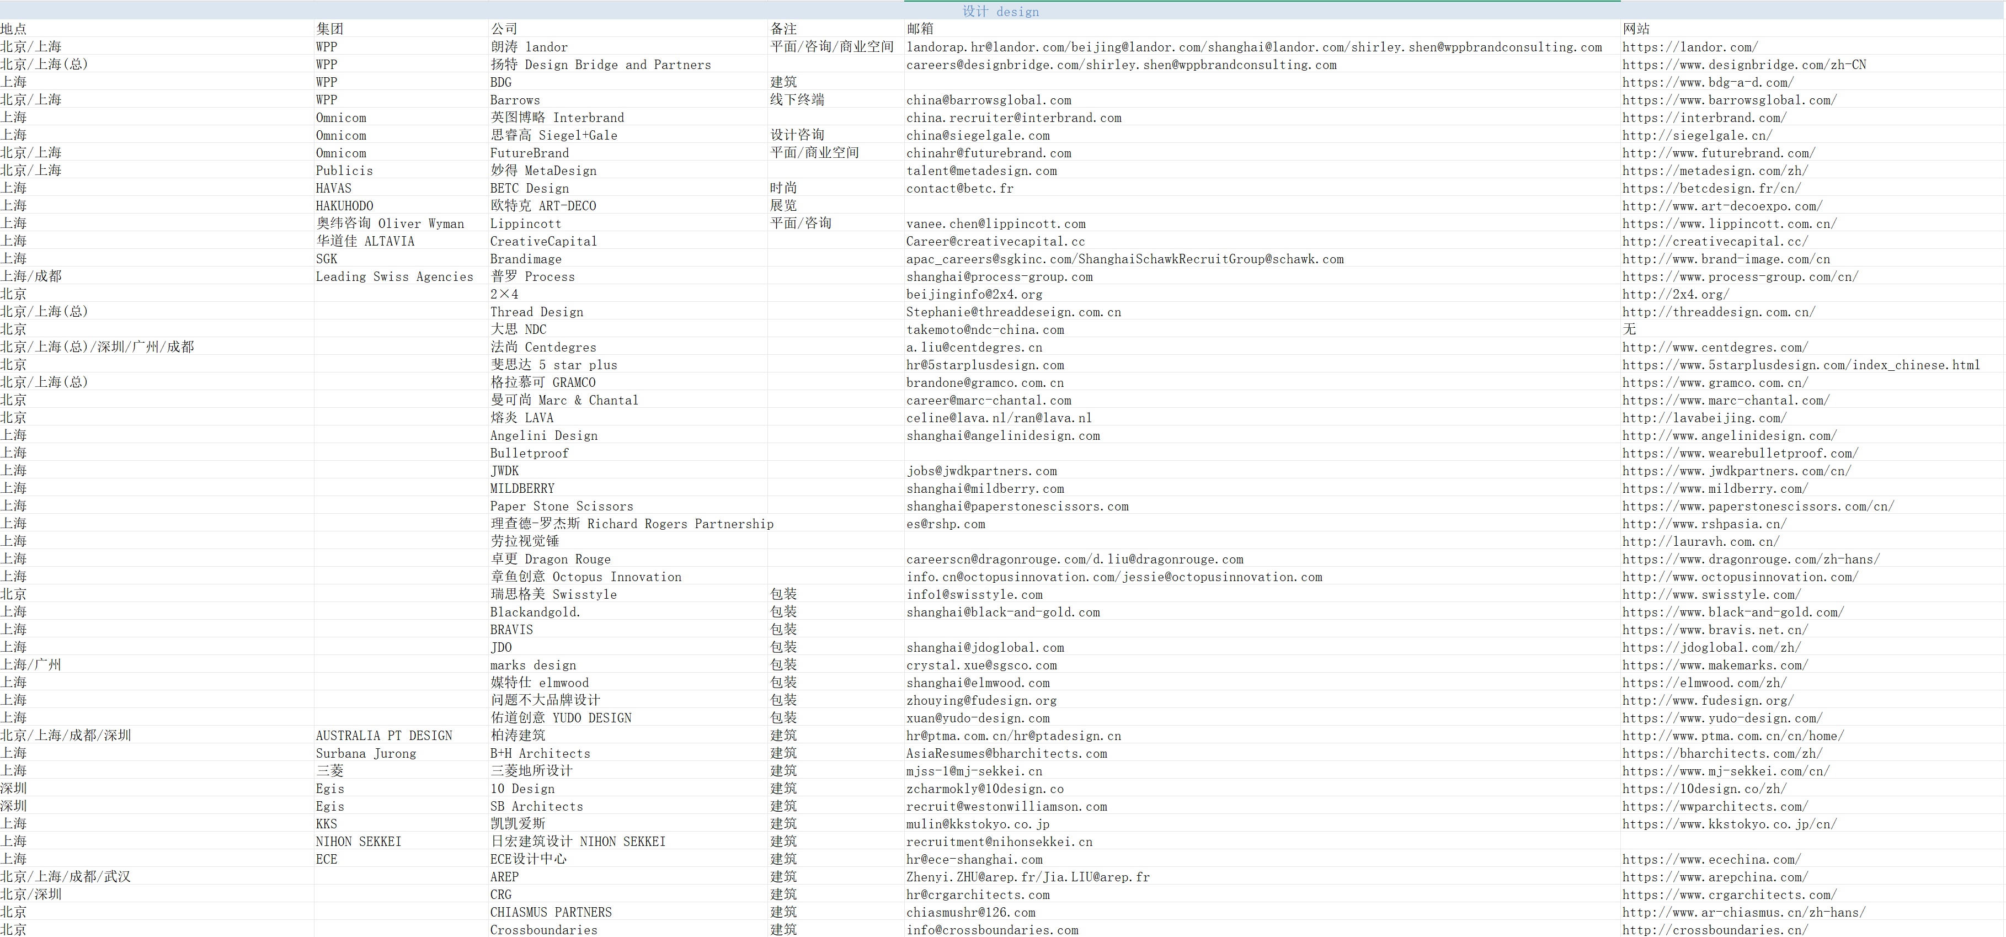Click the 备注 column header
Viewport: 2006px width, 937px height.
pyautogui.click(x=783, y=29)
